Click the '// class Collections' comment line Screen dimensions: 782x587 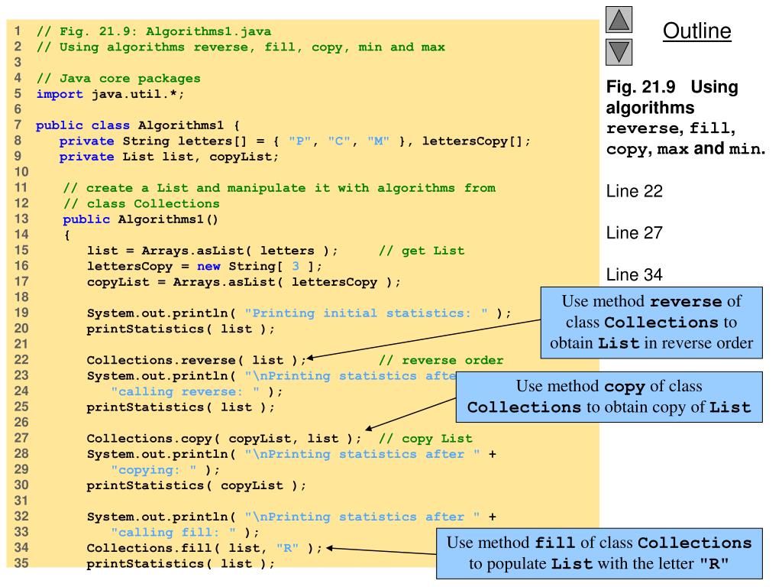(141, 203)
